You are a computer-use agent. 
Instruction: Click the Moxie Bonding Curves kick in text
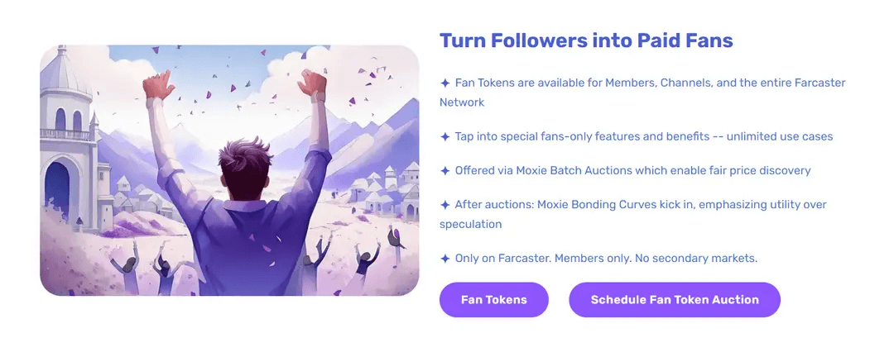(x=633, y=214)
